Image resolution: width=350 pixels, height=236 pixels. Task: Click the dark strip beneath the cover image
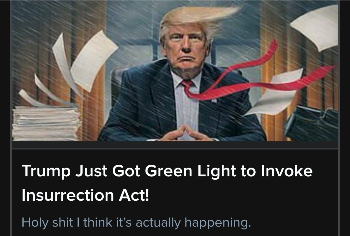pos(175,145)
